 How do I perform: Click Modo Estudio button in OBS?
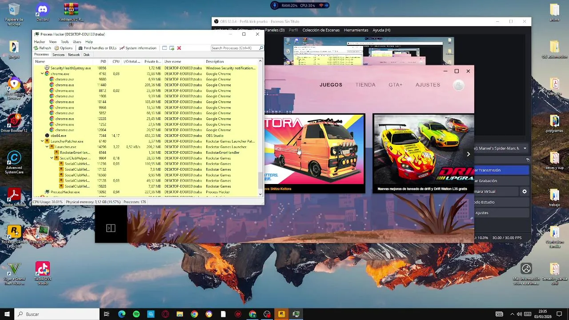(x=501, y=202)
